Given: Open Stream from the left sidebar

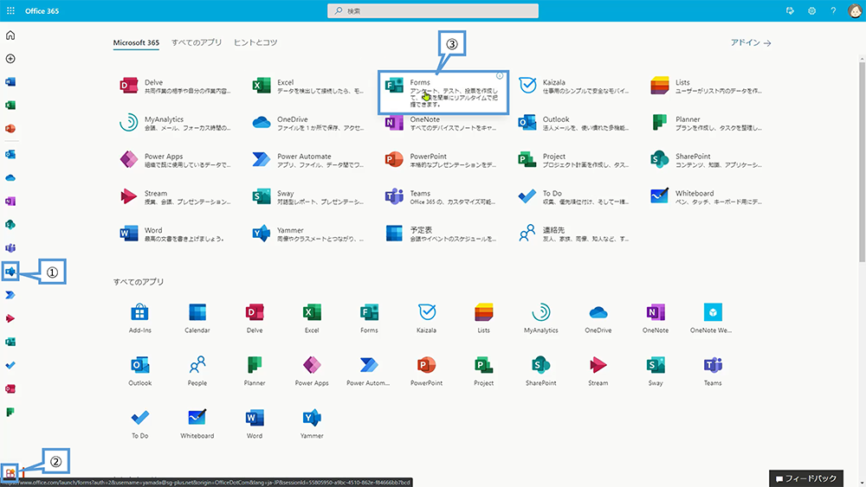Looking at the screenshot, I should [10, 318].
